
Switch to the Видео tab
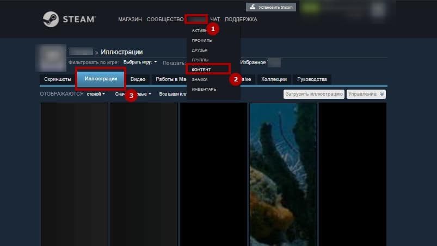[138, 79]
